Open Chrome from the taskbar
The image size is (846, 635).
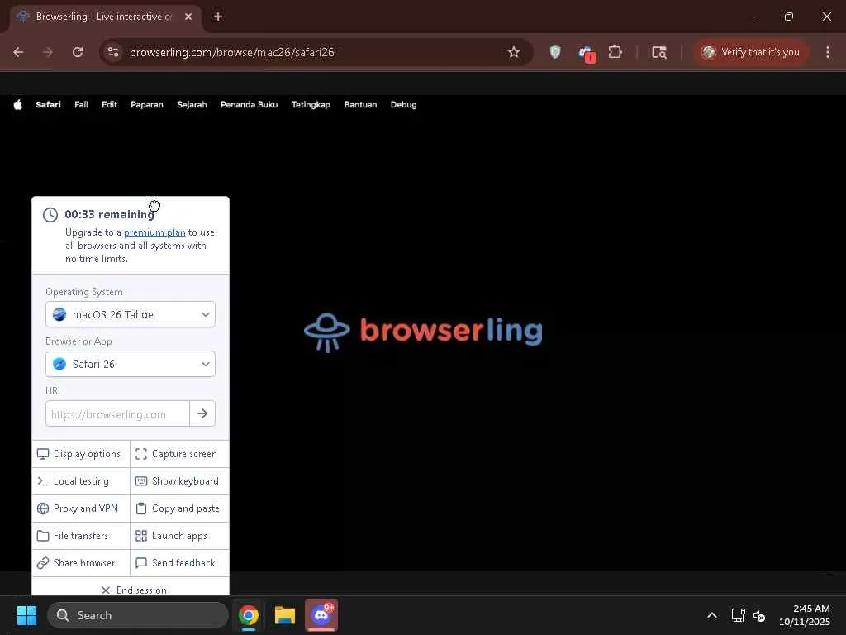pos(249,615)
